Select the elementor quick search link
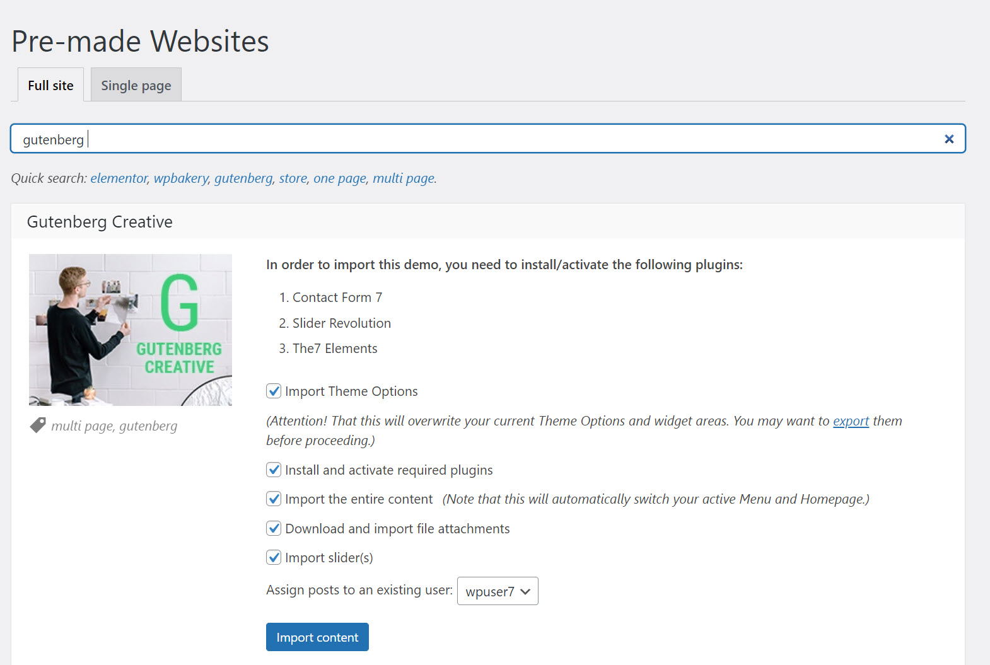 click(119, 178)
